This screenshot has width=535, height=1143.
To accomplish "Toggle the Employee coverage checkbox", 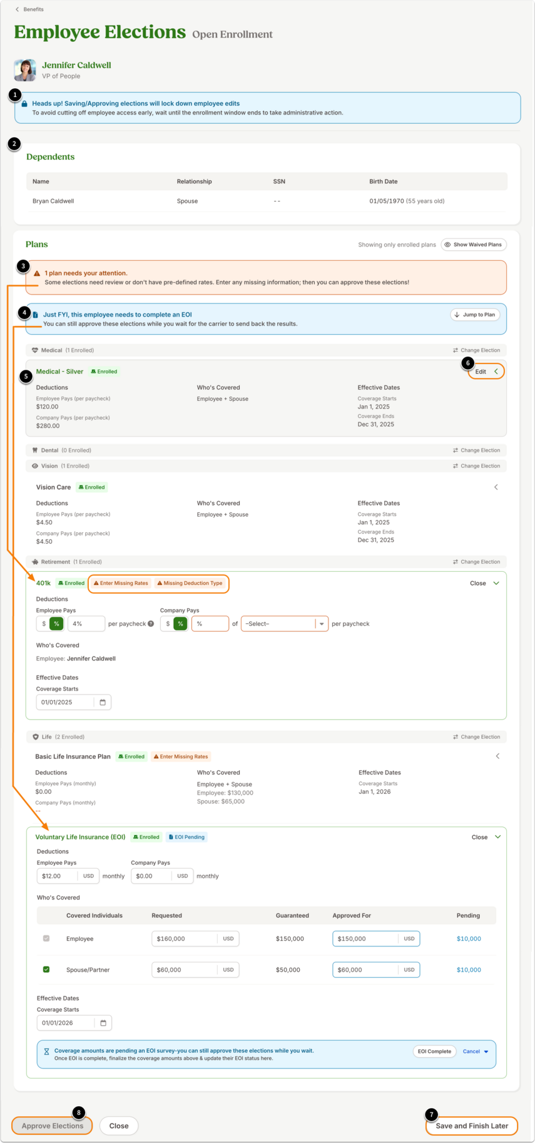I will [46, 938].
